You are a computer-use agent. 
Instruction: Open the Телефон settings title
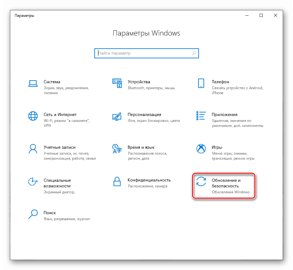point(220,82)
